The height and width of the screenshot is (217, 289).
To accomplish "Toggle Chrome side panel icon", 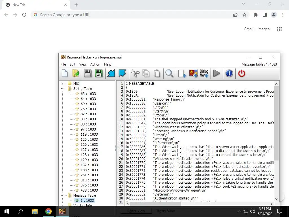I will click(x=265, y=15).
